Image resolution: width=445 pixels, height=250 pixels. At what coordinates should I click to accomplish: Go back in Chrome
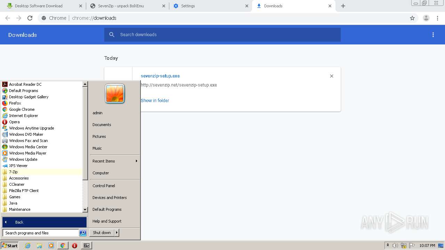[8, 18]
